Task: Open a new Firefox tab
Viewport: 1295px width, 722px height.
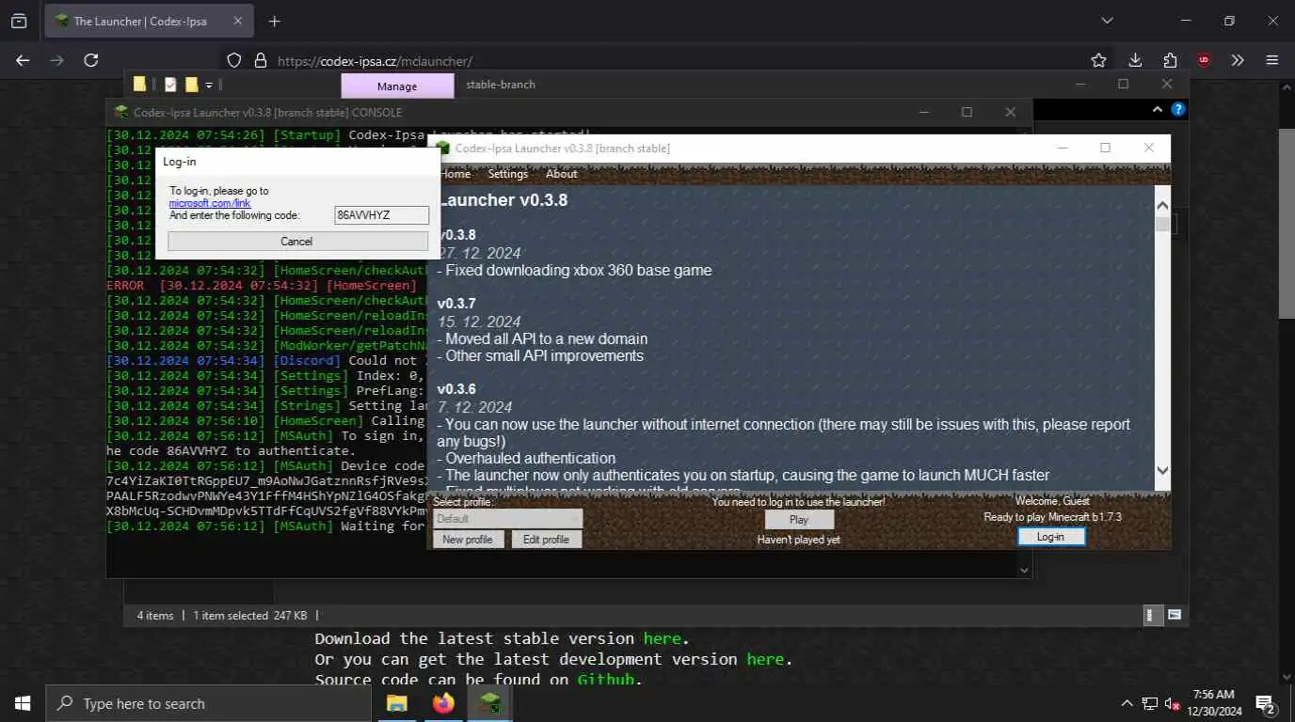Action: [274, 21]
